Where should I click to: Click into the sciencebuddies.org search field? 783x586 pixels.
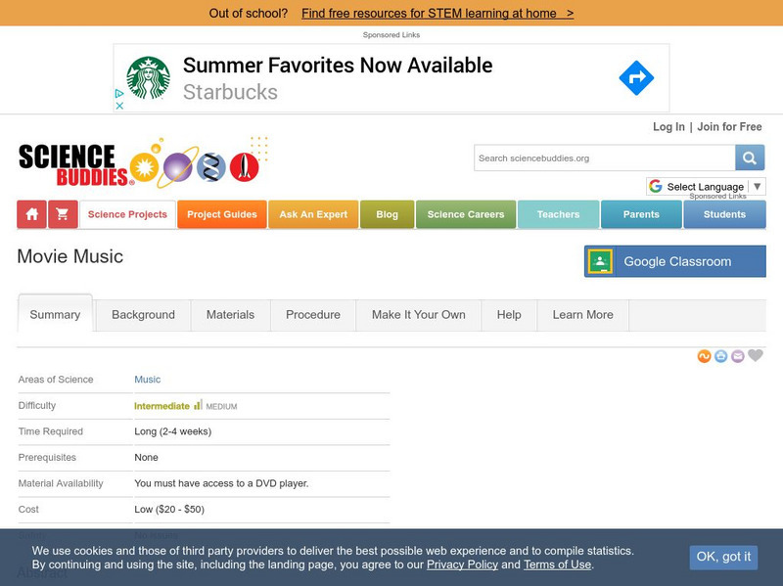pyautogui.click(x=604, y=158)
